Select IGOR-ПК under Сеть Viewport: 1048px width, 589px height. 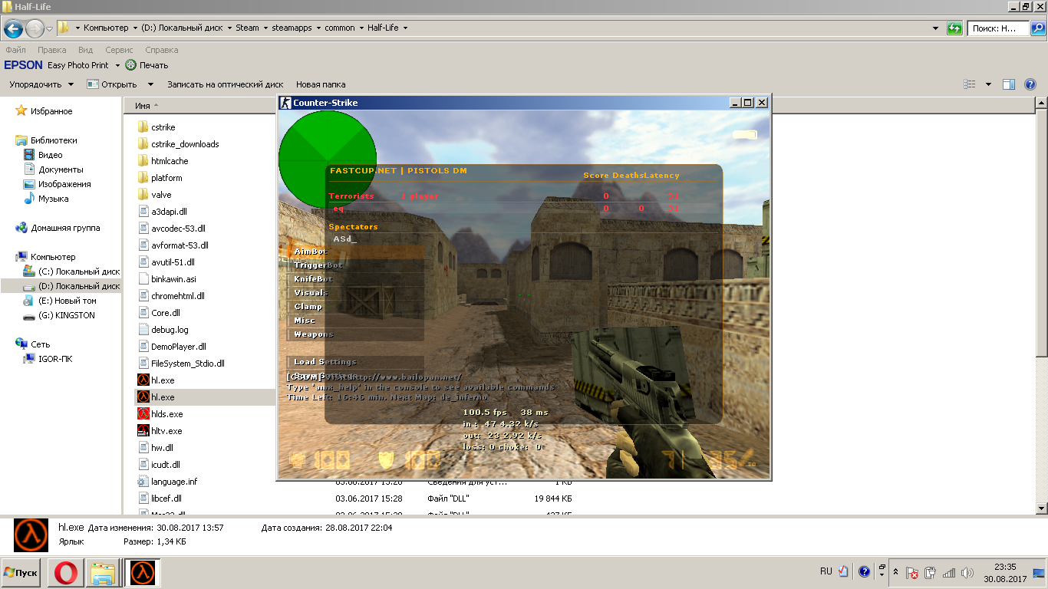pos(55,358)
